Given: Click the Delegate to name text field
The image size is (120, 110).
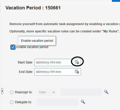Looking at the screenshot, I should point(58,102).
